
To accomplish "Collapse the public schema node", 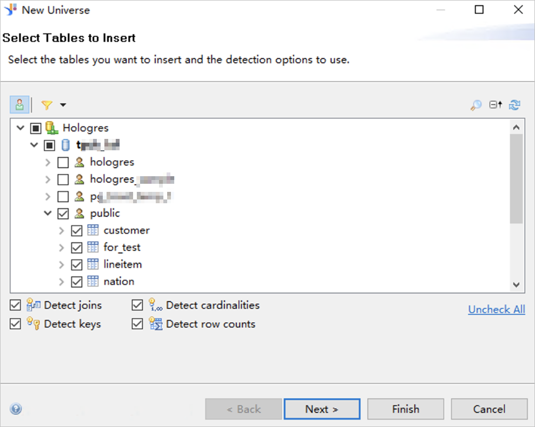I will (48, 213).
